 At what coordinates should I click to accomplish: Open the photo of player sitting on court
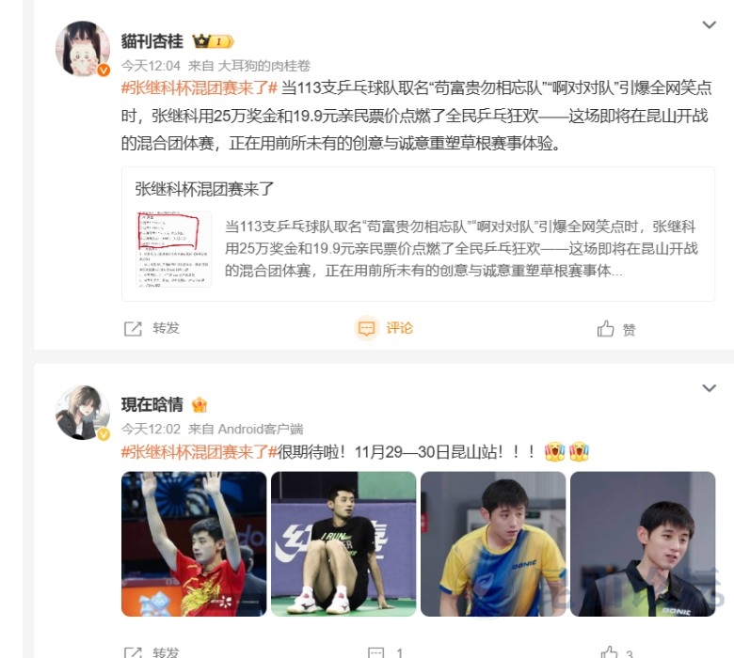(343, 544)
